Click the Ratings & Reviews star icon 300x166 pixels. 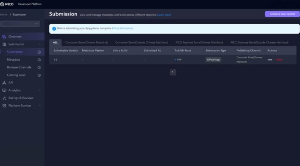4,98
